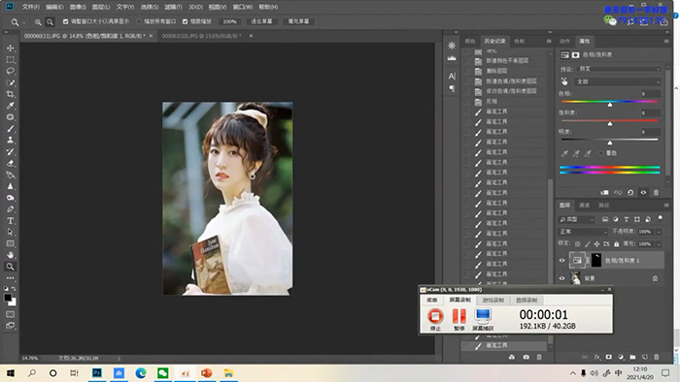
Task: Click the targeted adjustment hand icon in Properties
Action: coord(564,81)
